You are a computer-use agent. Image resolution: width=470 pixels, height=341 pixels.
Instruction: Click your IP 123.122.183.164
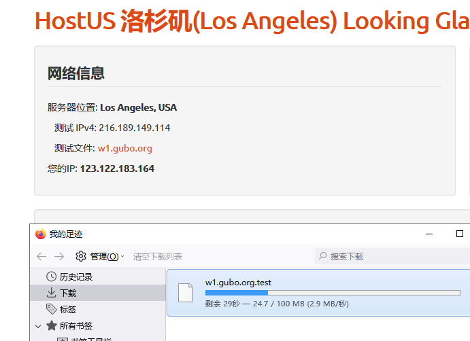[117, 168]
